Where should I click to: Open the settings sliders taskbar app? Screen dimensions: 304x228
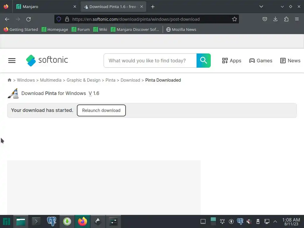pos(113,221)
